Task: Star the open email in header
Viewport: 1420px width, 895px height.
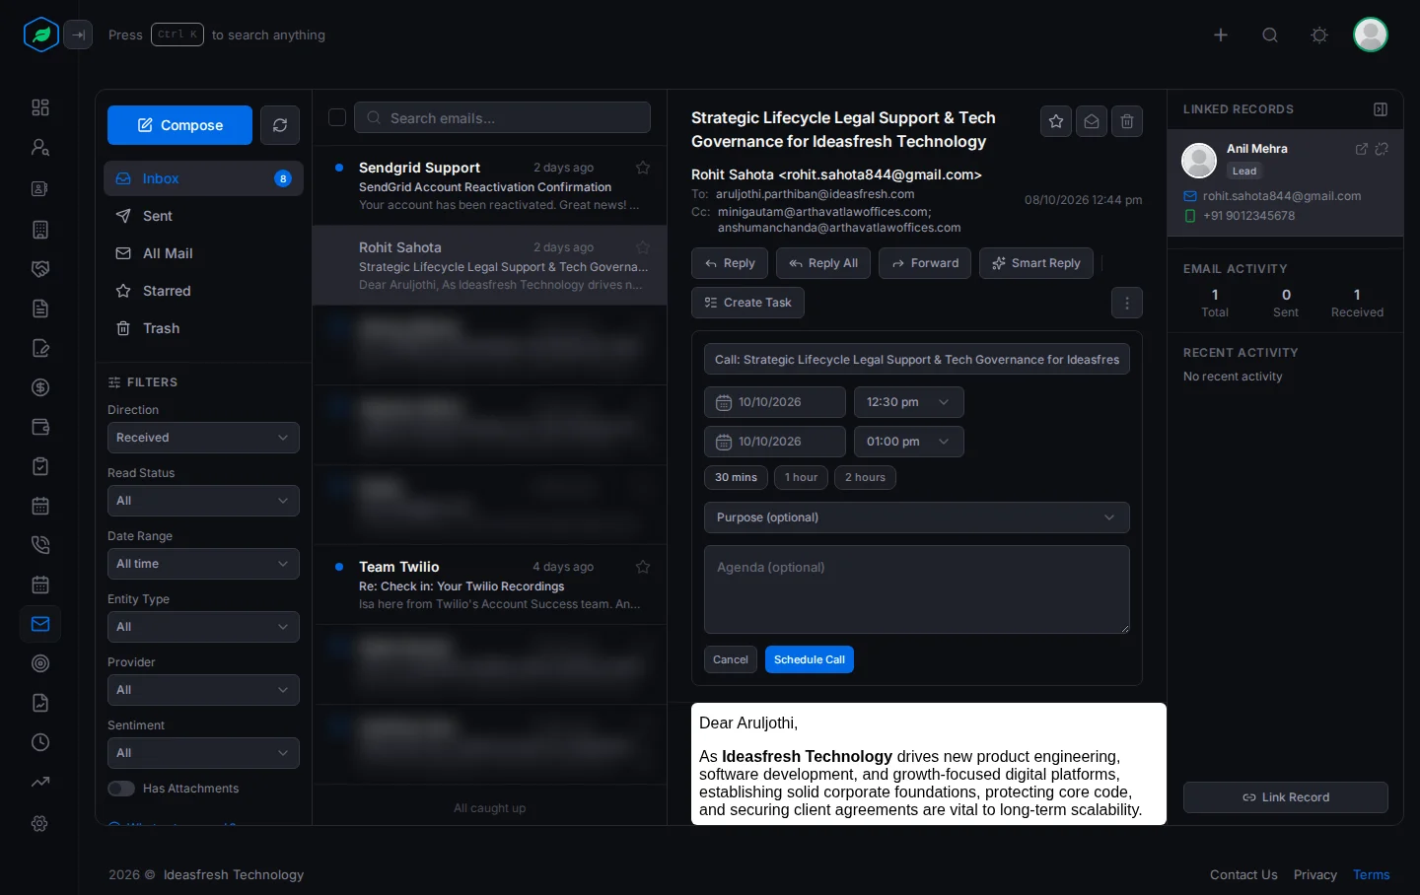Action: click(x=1056, y=121)
